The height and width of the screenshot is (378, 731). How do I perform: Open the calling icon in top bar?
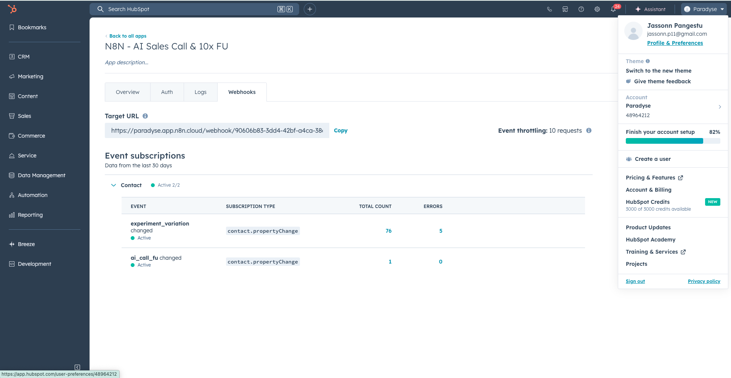coord(549,9)
